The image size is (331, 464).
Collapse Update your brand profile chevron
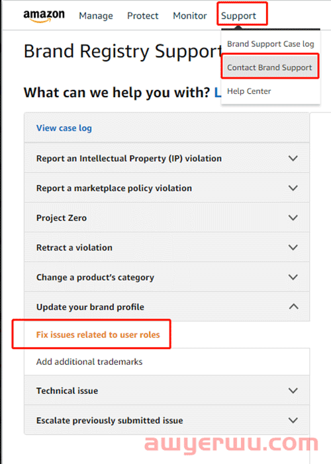click(x=293, y=307)
